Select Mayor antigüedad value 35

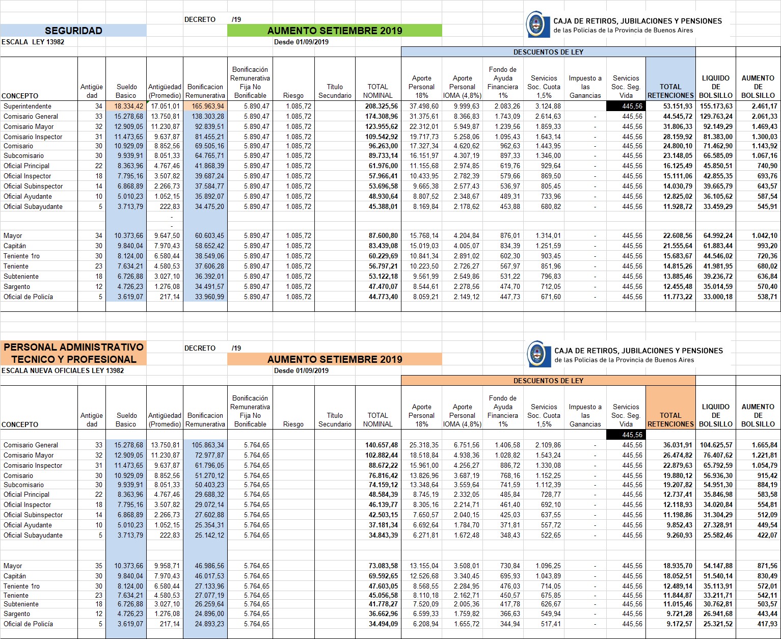[x=92, y=566]
